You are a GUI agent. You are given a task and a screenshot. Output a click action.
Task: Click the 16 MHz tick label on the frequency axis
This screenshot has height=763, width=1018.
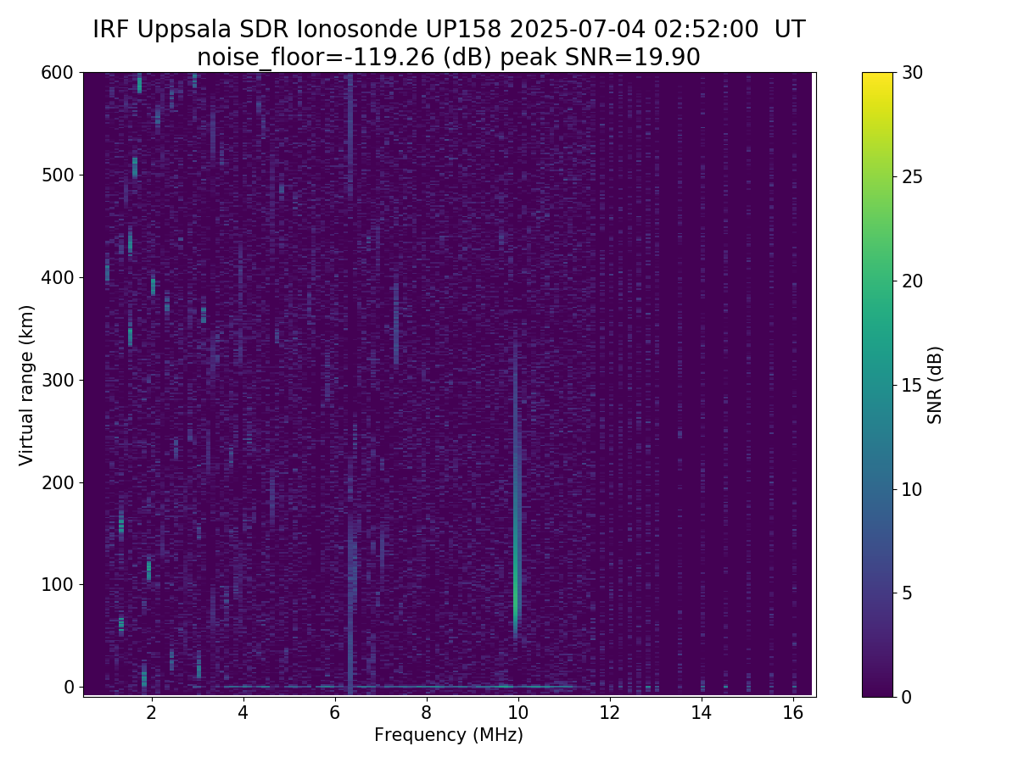(x=793, y=713)
